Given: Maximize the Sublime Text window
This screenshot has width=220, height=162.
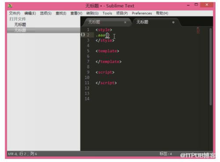Looking at the screenshot, I should (196, 5).
